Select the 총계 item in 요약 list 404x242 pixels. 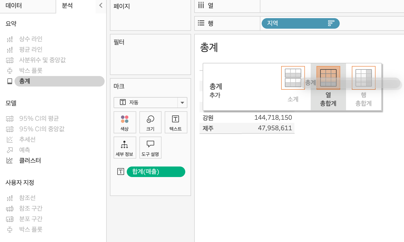pos(60,81)
